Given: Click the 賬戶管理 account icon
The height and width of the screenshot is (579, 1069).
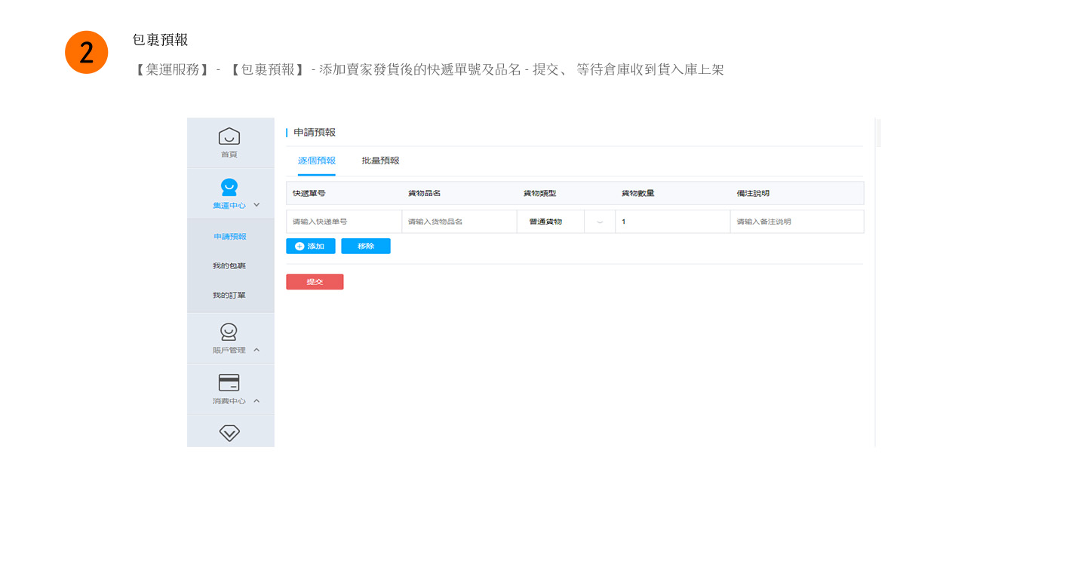Looking at the screenshot, I should pos(229,332).
